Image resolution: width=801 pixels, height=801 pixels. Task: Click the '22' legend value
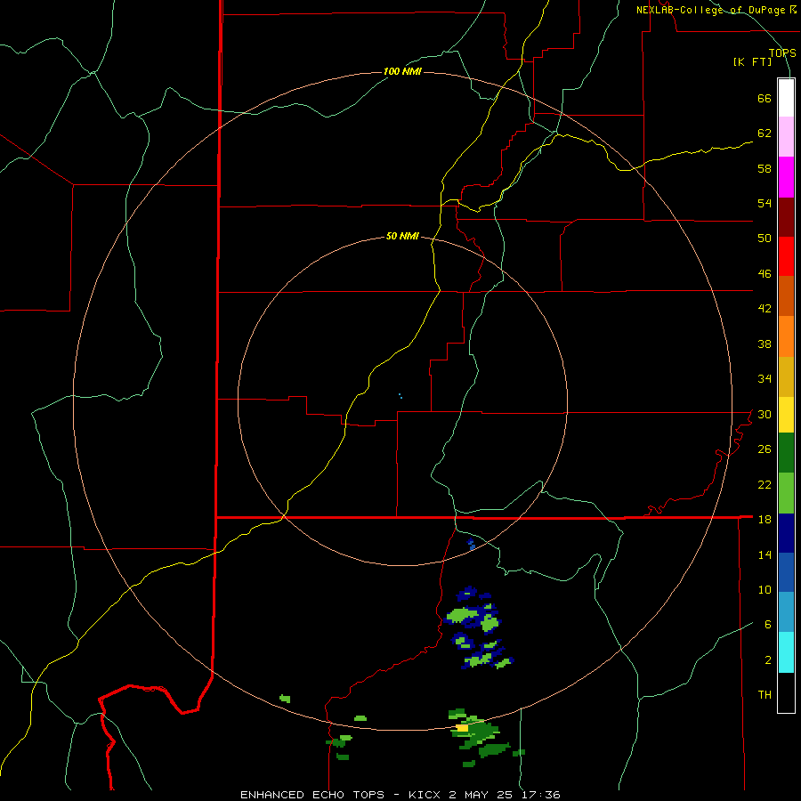click(x=765, y=484)
